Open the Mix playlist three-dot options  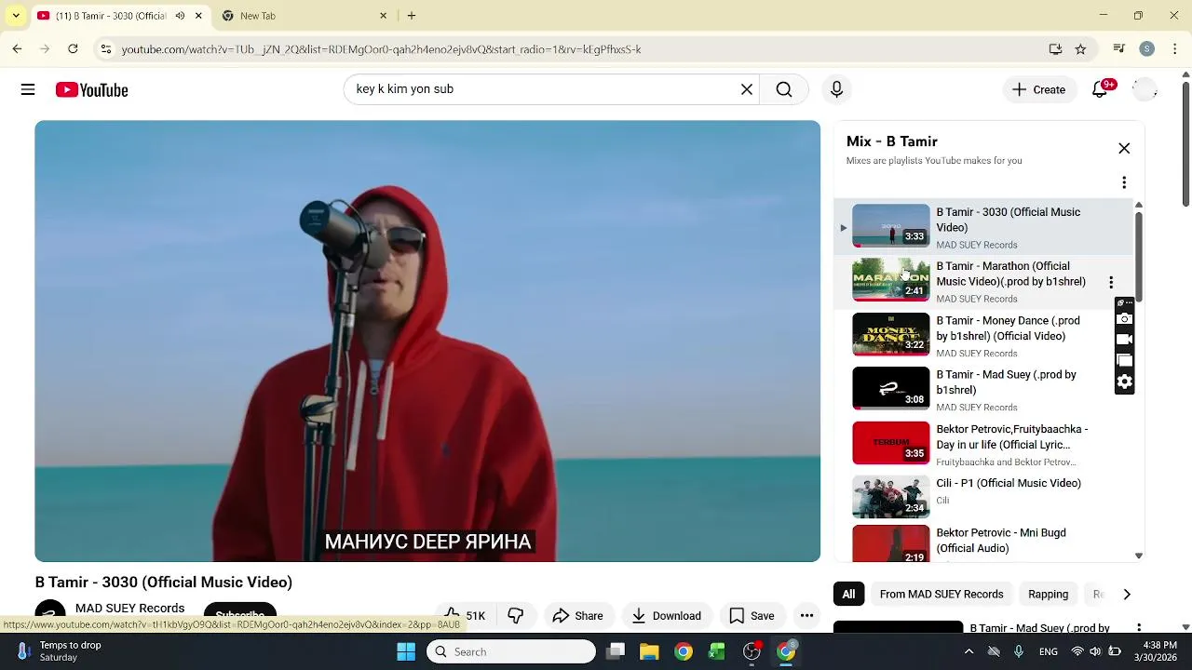point(1124,182)
